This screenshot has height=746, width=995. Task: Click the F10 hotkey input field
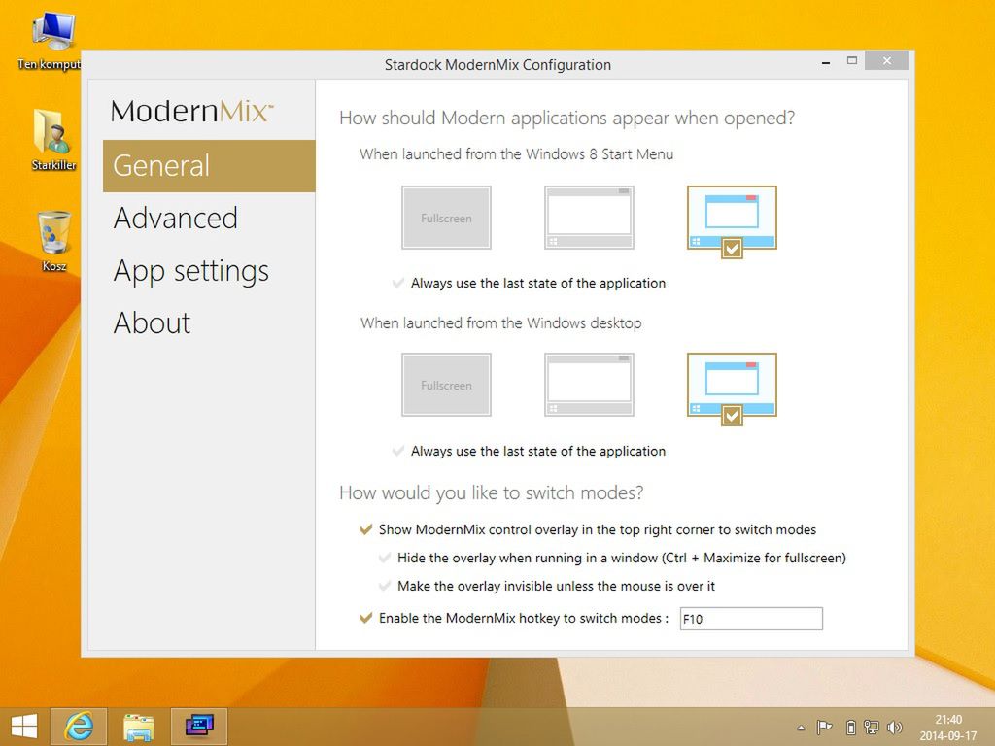click(x=751, y=619)
